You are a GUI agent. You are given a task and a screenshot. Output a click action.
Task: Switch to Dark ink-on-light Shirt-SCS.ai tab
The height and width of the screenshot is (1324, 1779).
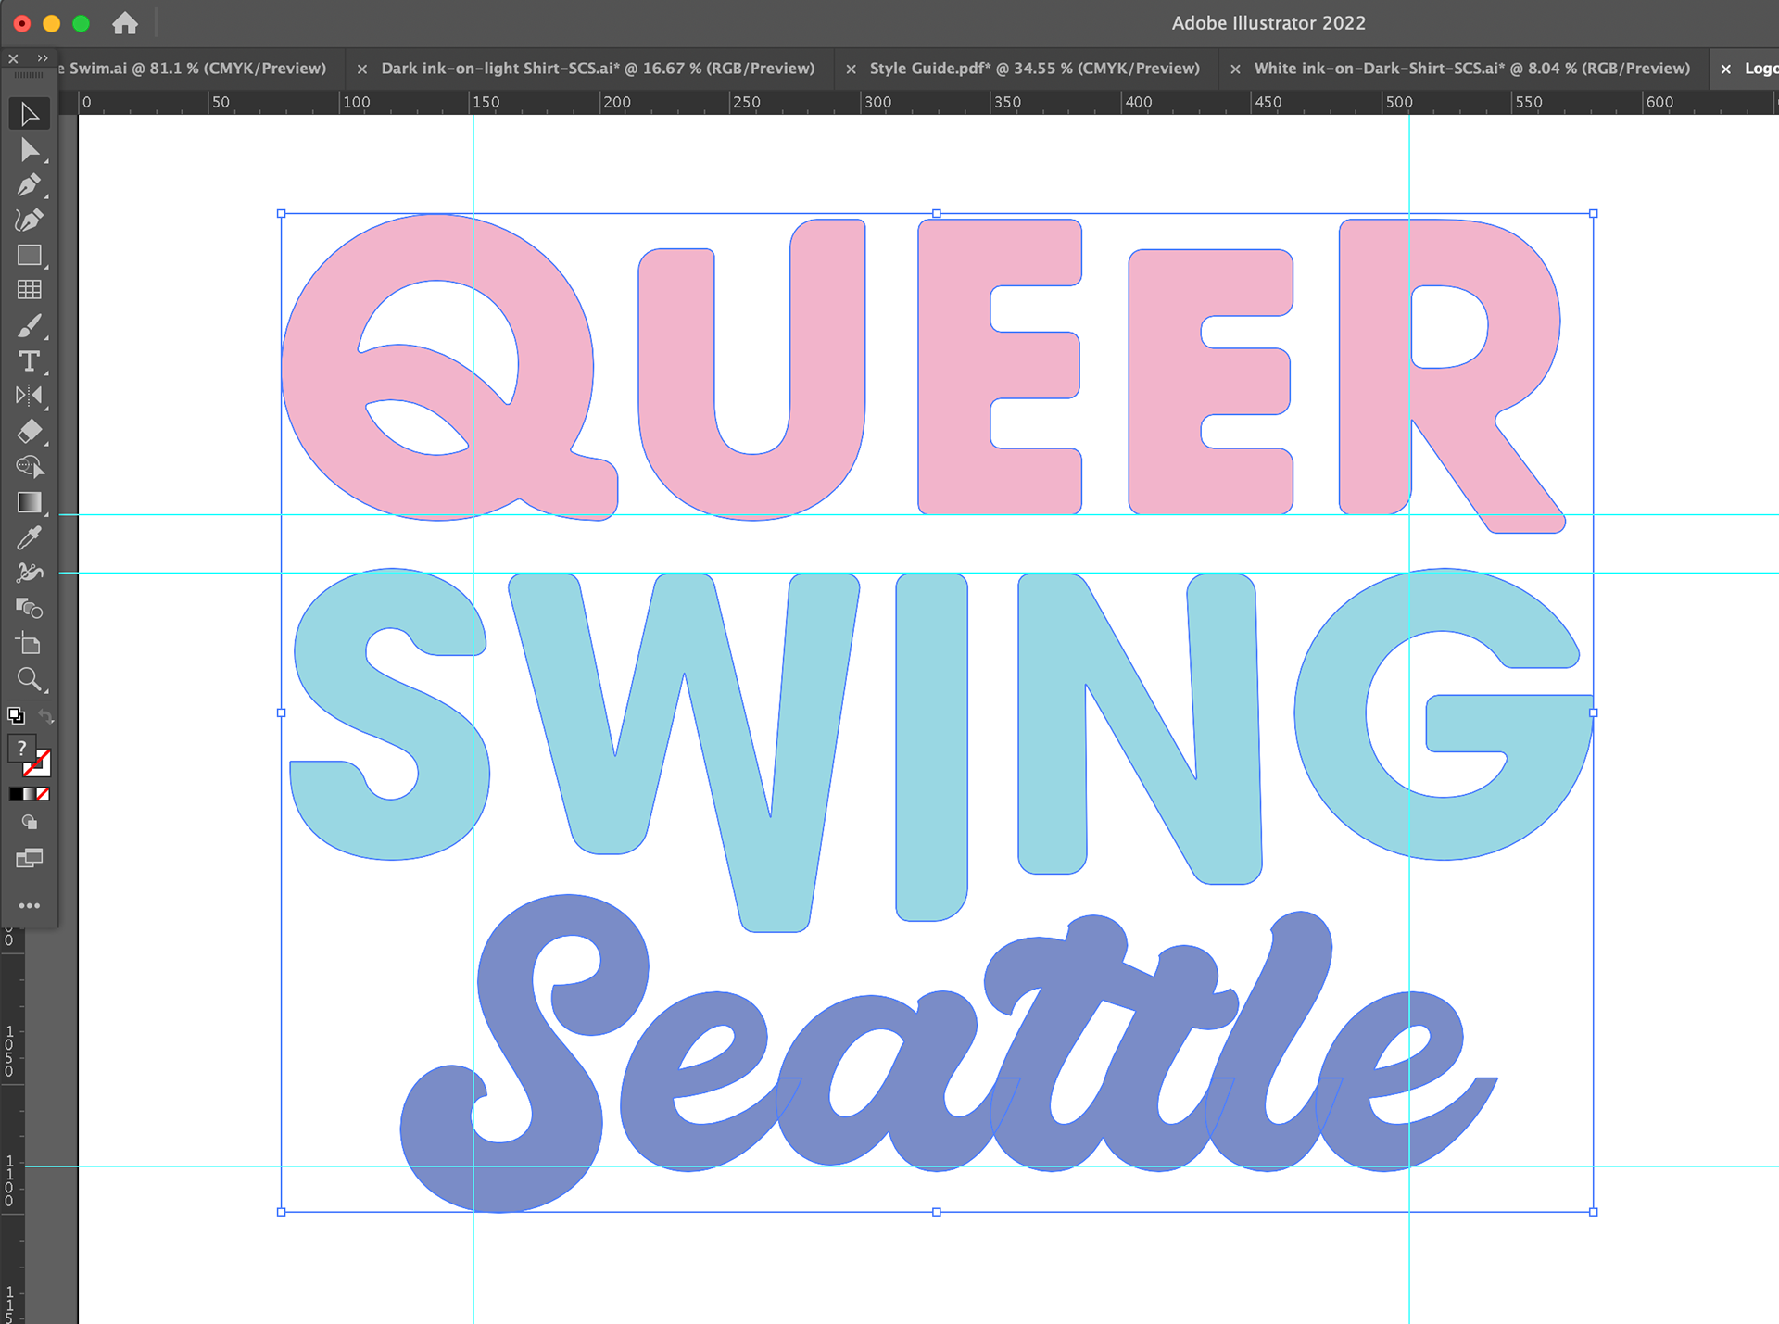(x=598, y=69)
